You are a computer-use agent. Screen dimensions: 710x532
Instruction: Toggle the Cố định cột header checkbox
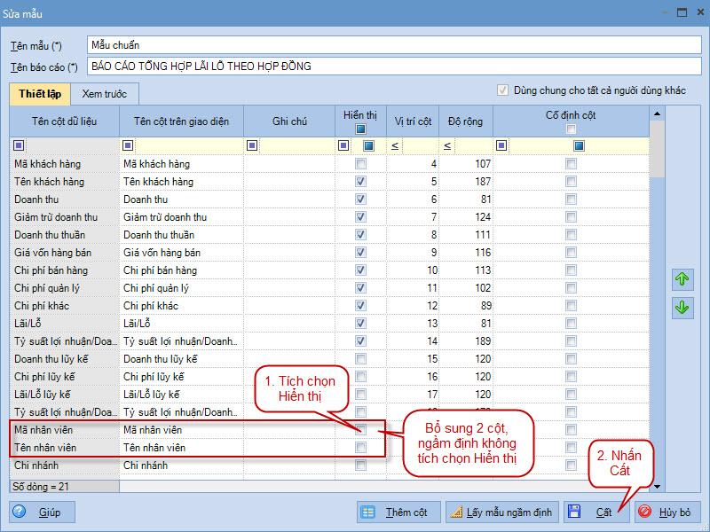click(571, 129)
